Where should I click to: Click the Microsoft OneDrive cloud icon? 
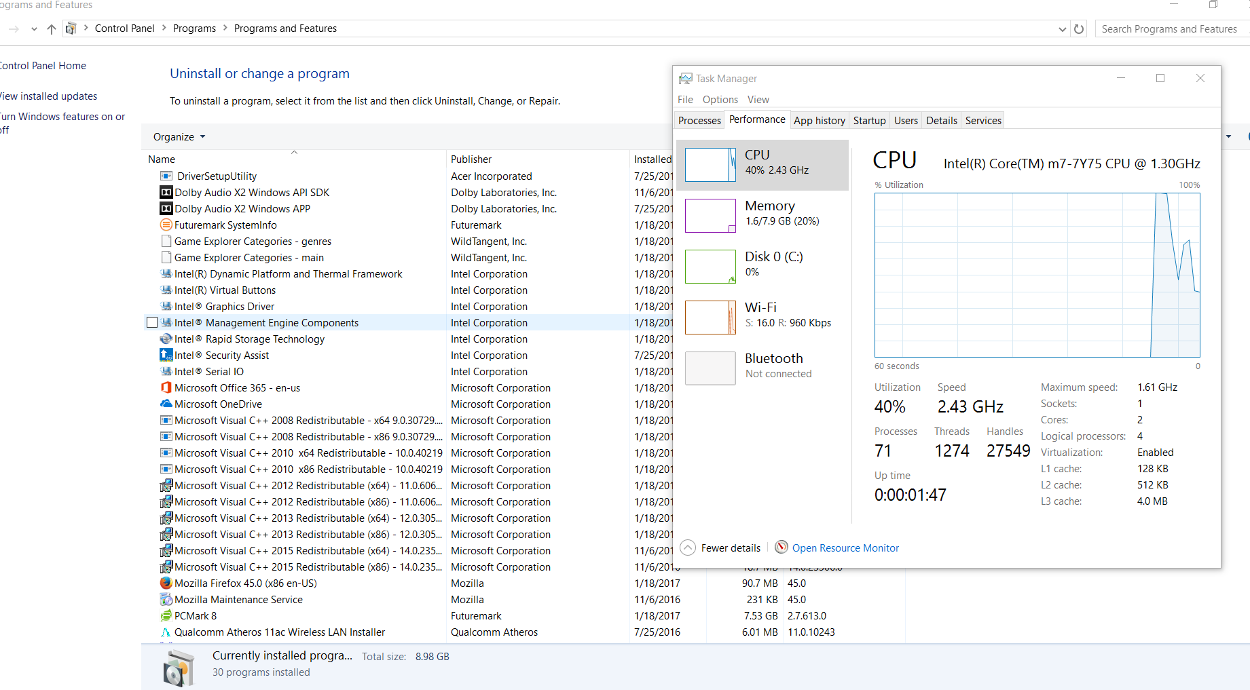(166, 404)
